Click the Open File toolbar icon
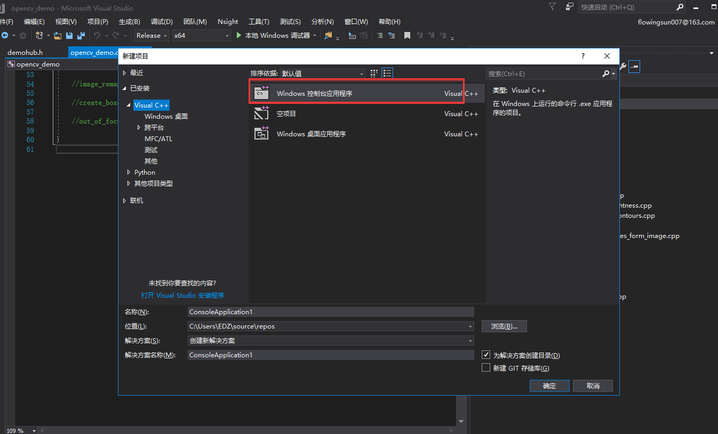This screenshot has height=434, width=718. pos(58,36)
